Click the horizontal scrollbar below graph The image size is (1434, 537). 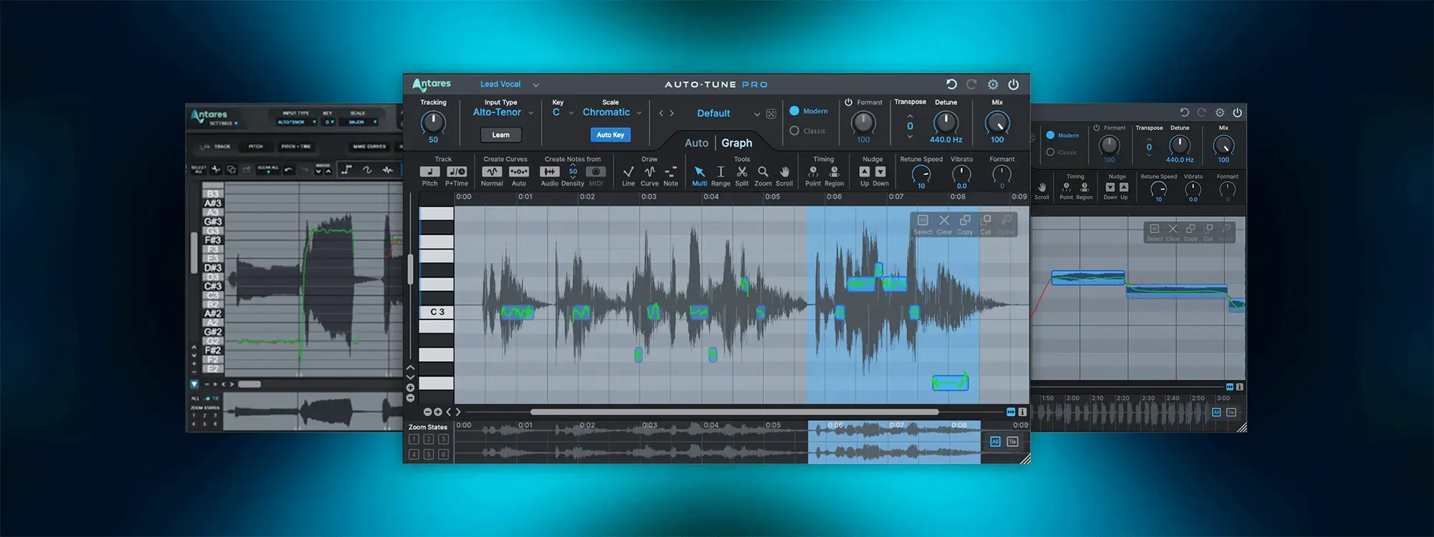734,412
